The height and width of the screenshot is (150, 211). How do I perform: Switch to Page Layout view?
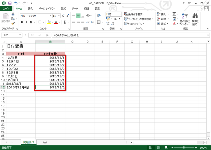159,147
